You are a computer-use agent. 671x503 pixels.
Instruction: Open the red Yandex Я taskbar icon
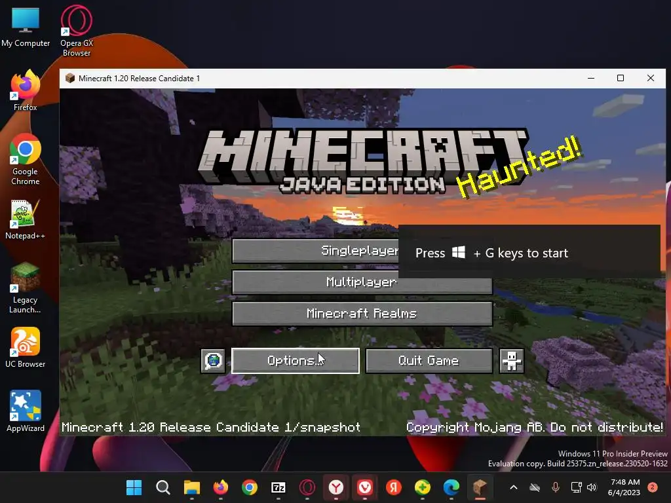tap(394, 487)
